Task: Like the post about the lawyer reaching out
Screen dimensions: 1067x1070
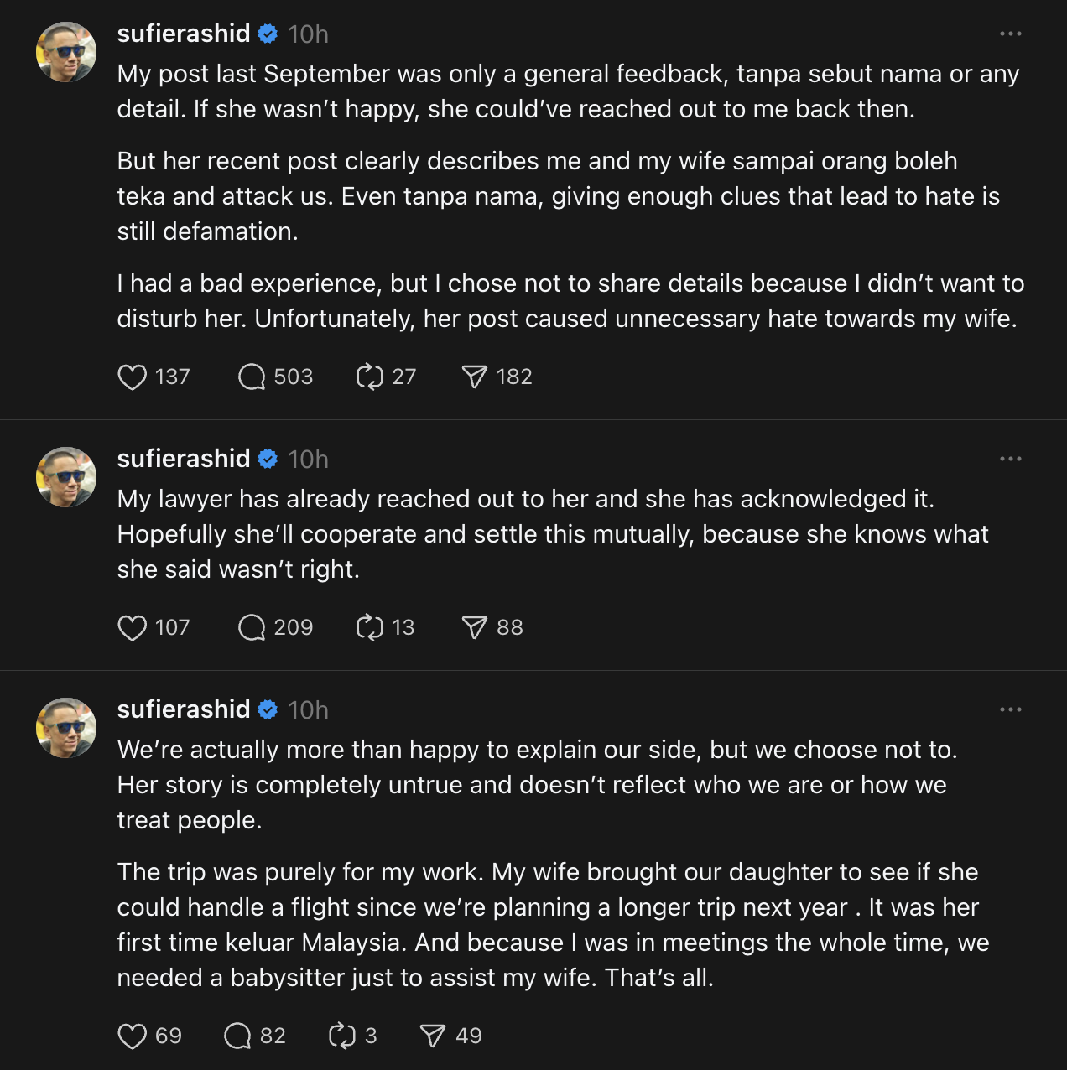Action: (133, 628)
